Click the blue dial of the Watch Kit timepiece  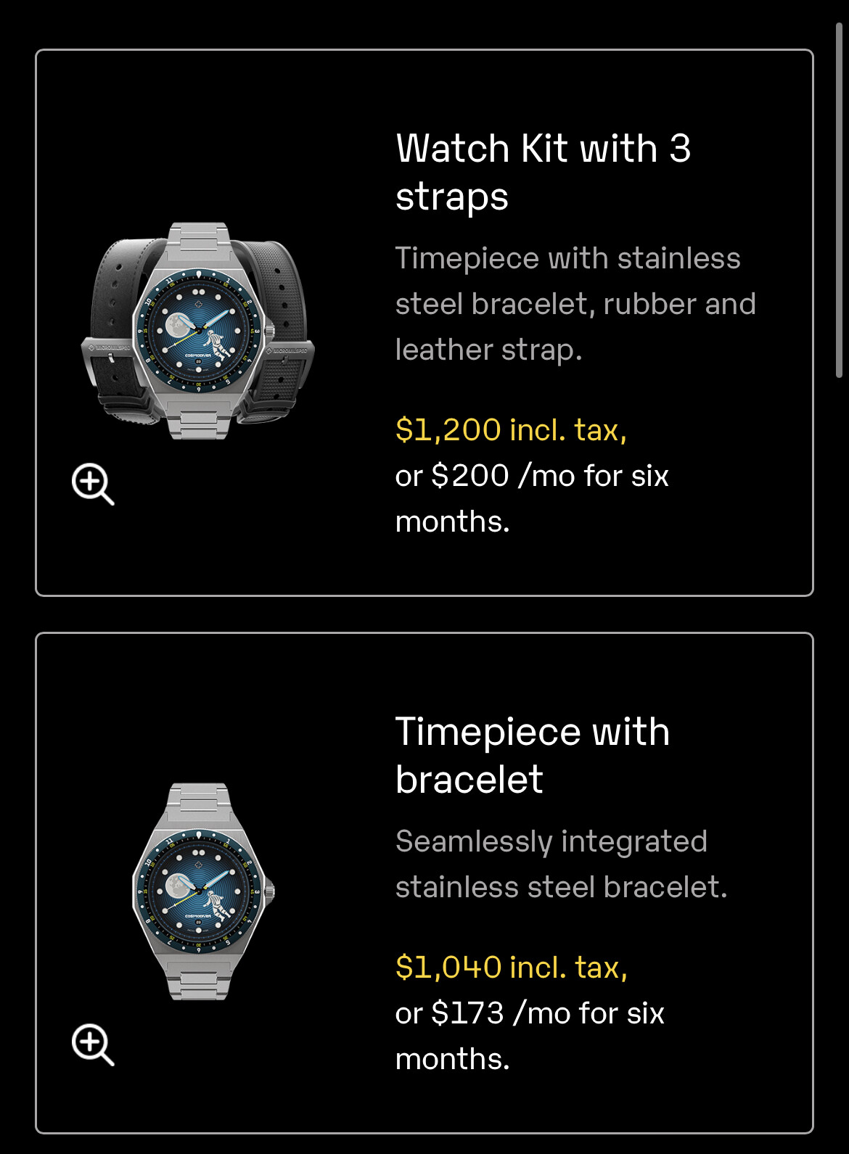tap(199, 331)
